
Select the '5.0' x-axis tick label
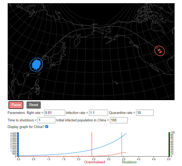click(x=169, y=159)
